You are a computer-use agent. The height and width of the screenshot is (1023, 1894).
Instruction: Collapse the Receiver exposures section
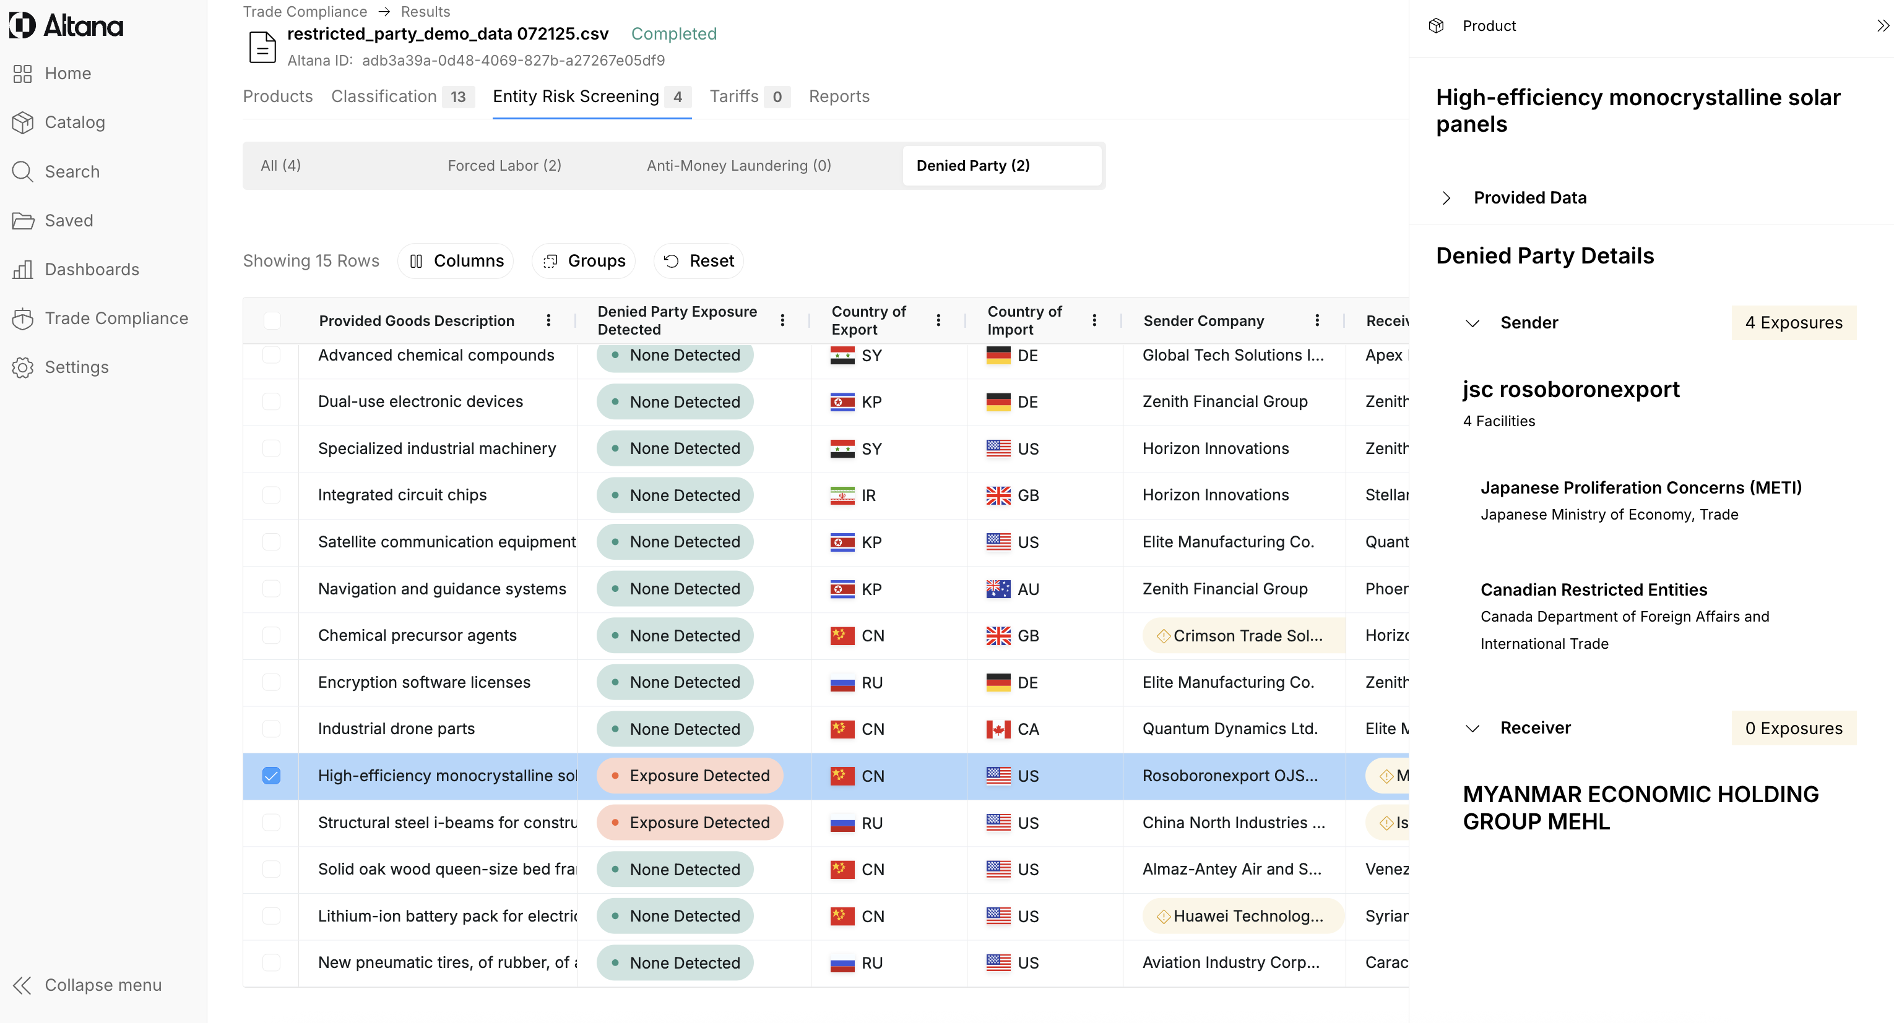1472,729
